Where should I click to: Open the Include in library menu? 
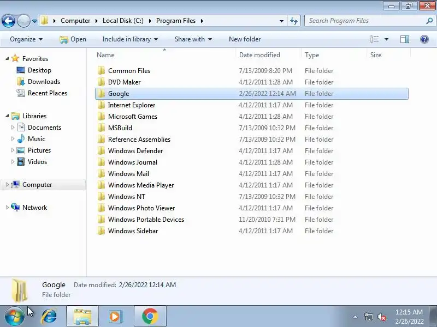tap(130, 39)
